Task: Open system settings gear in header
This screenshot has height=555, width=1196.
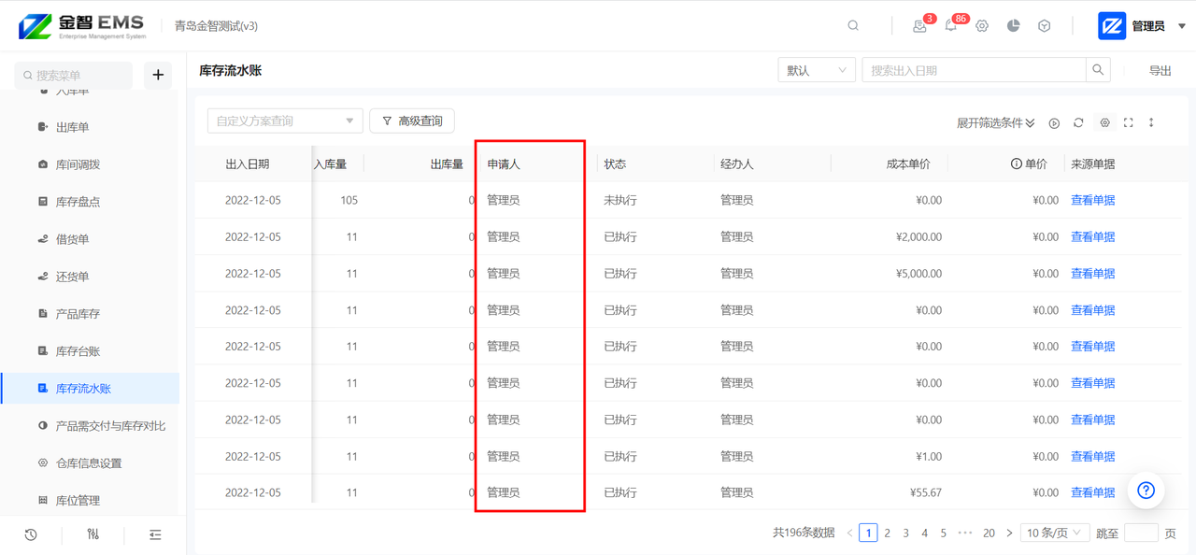Action: point(982,26)
